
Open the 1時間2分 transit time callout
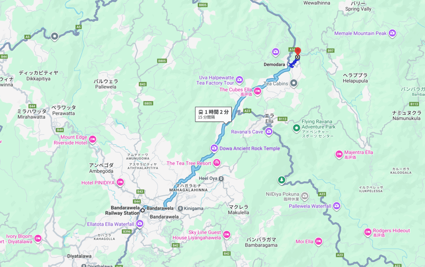point(213,114)
